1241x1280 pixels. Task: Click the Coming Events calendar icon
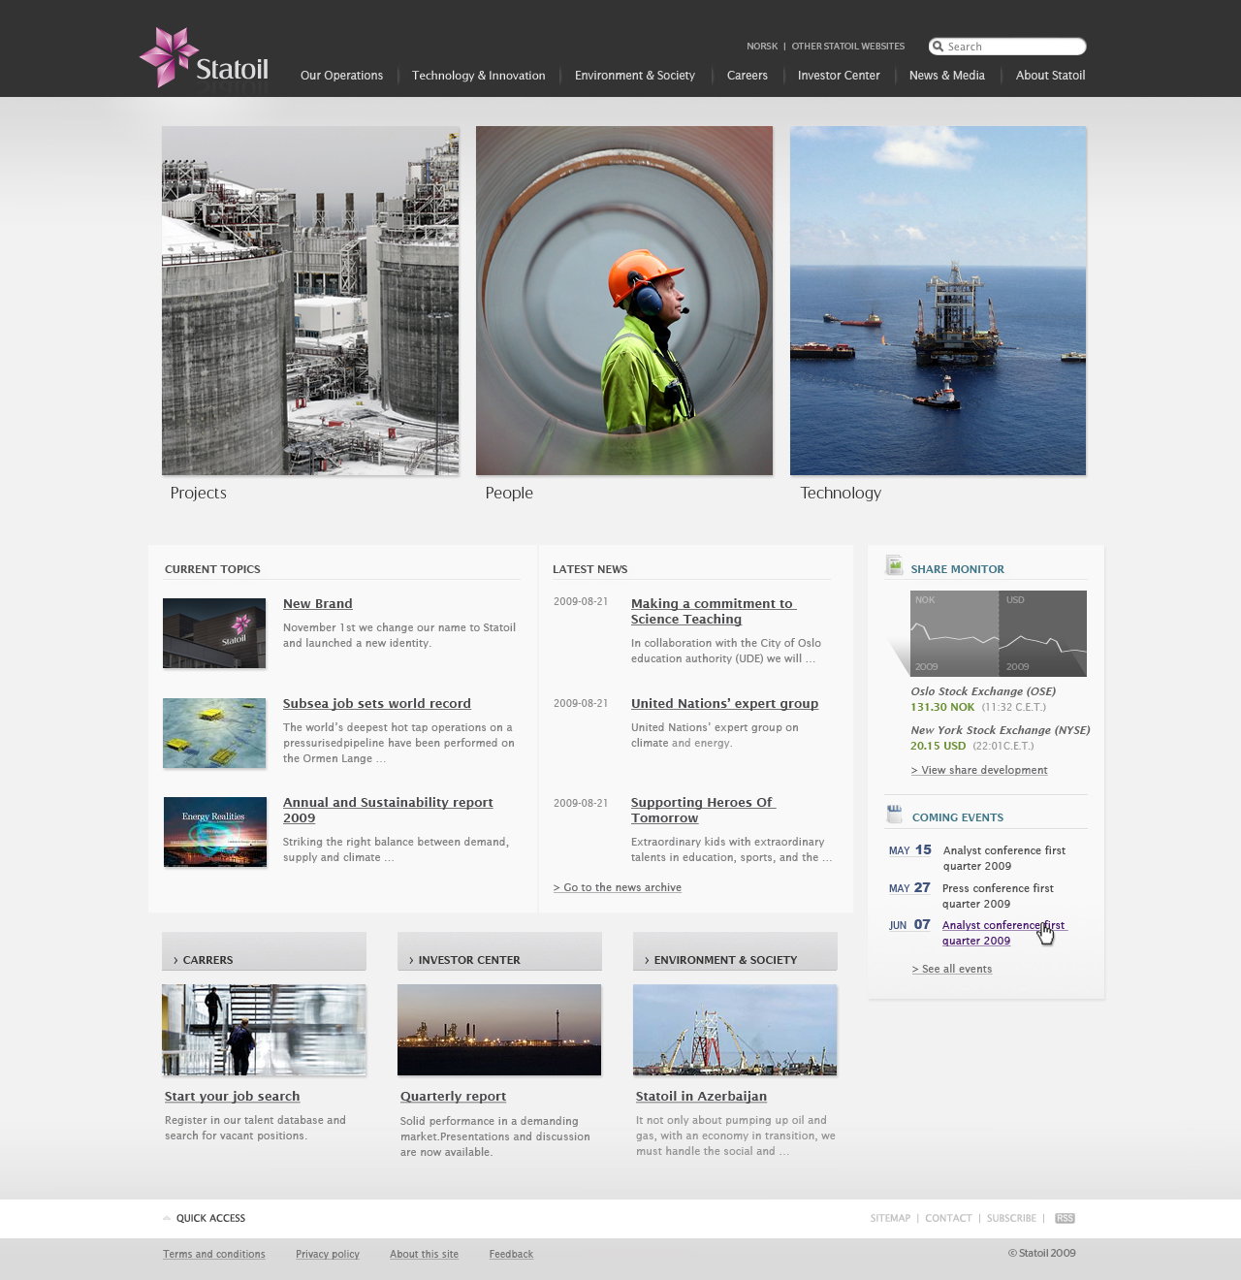point(894,815)
